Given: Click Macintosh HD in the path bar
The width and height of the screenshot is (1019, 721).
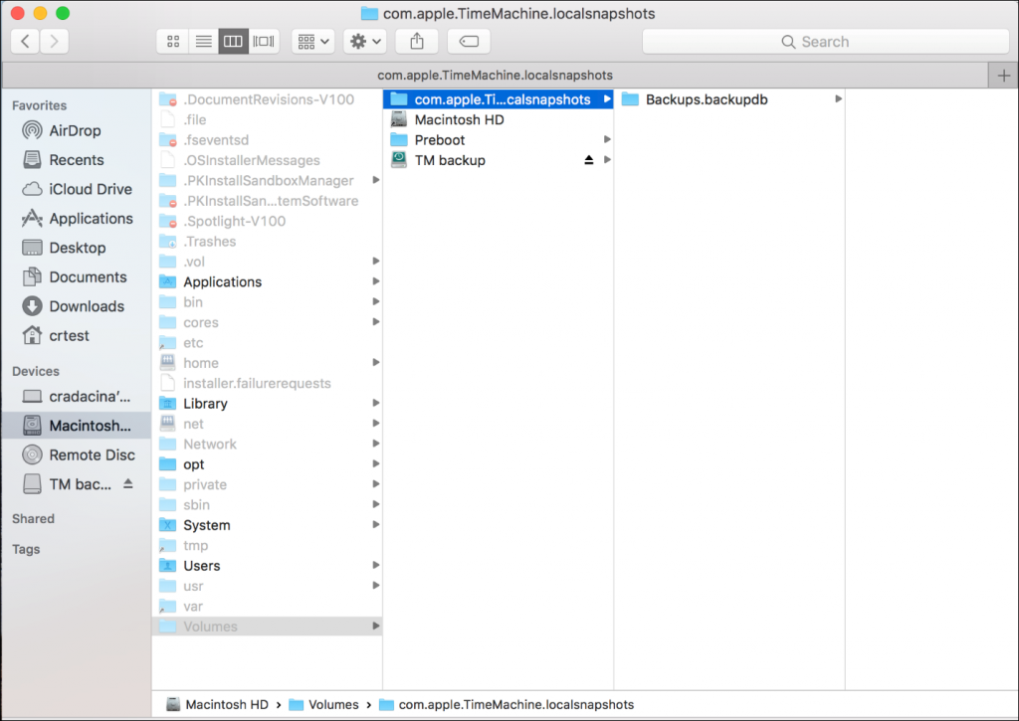Looking at the screenshot, I should (x=218, y=705).
